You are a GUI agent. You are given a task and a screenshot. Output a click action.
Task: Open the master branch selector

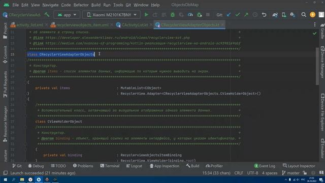pyautogui.click(x=290, y=173)
